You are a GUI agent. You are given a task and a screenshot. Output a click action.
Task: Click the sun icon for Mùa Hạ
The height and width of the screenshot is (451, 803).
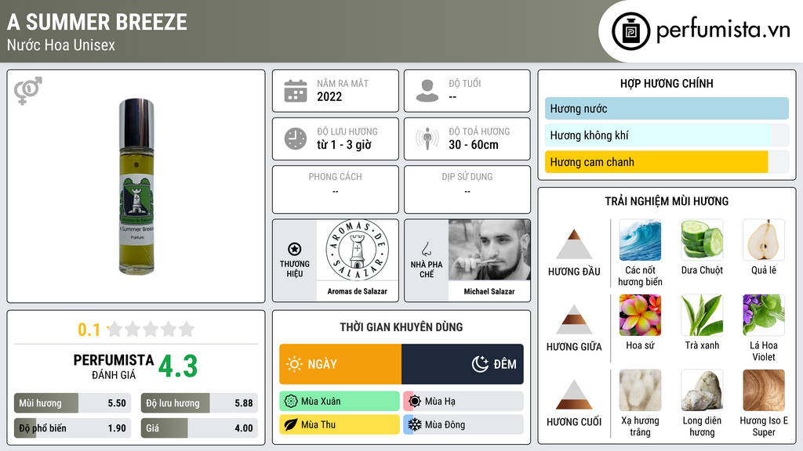415,402
